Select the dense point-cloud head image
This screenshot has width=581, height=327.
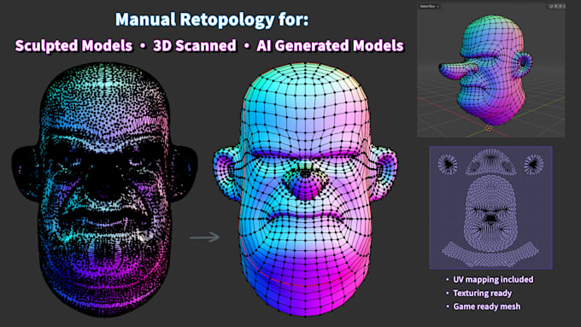[x=104, y=189]
